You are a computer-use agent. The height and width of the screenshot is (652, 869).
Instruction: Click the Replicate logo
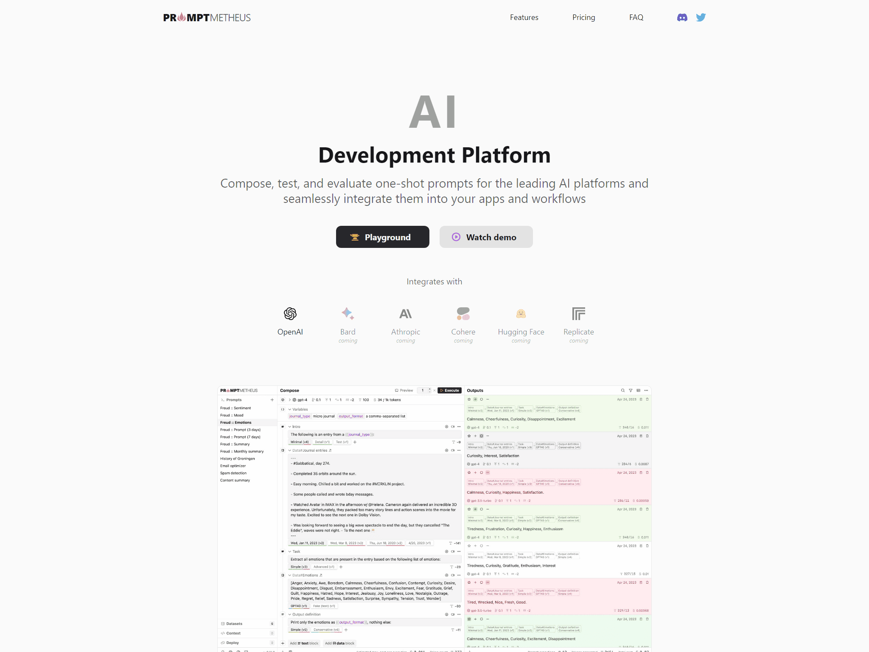coord(579,314)
